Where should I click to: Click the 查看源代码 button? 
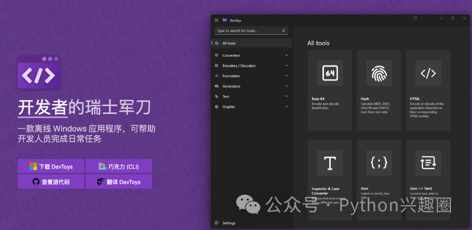point(51,182)
